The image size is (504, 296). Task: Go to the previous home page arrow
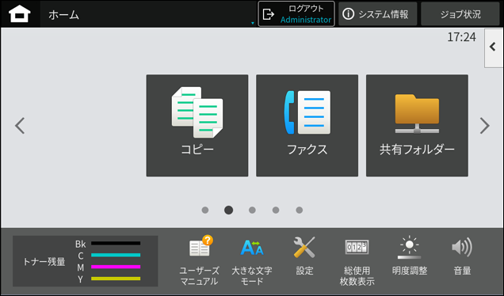(x=20, y=126)
